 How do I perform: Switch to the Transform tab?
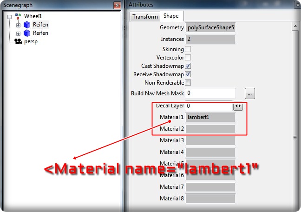[x=144, y=17]
